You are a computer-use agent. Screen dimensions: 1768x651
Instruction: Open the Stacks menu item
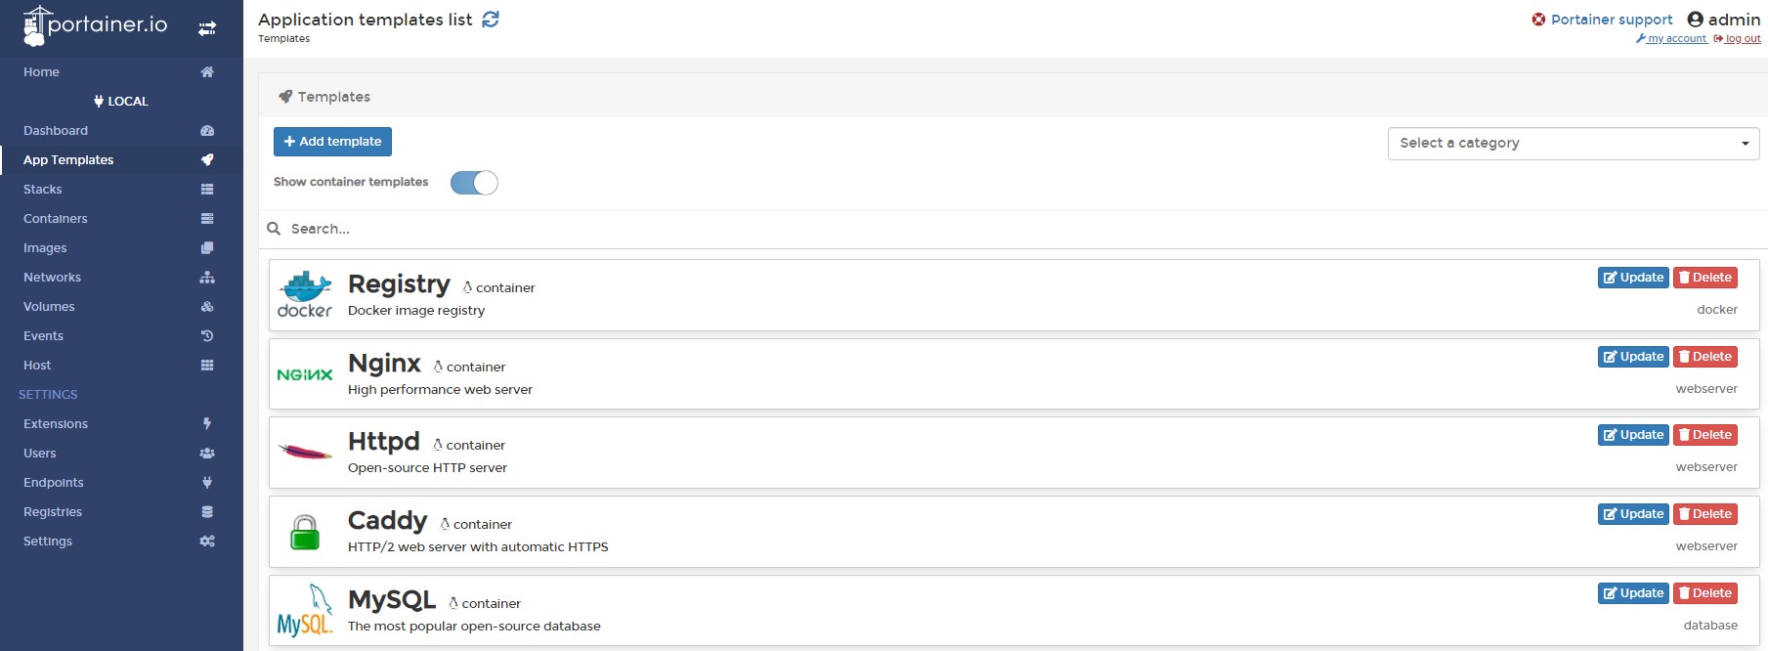(43, 190)
